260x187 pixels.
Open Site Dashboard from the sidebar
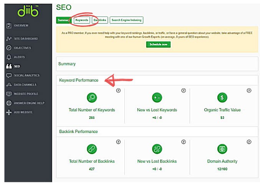pos(25,39)
